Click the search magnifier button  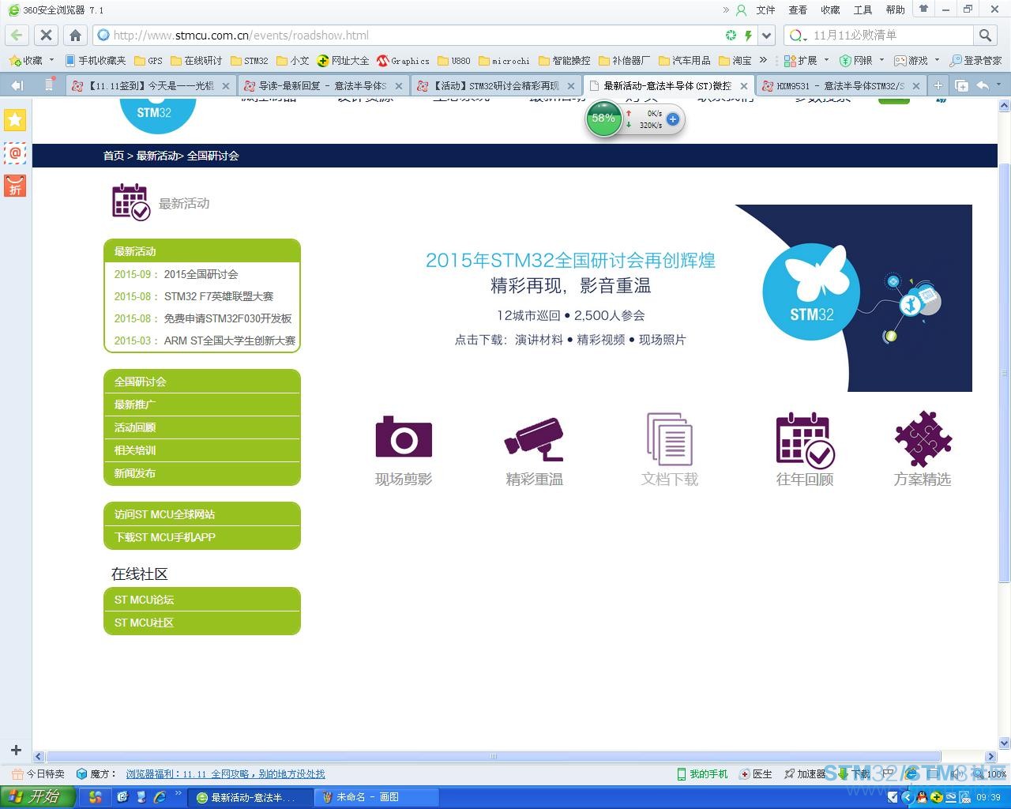pyautogui.click(x=985, y=35)
